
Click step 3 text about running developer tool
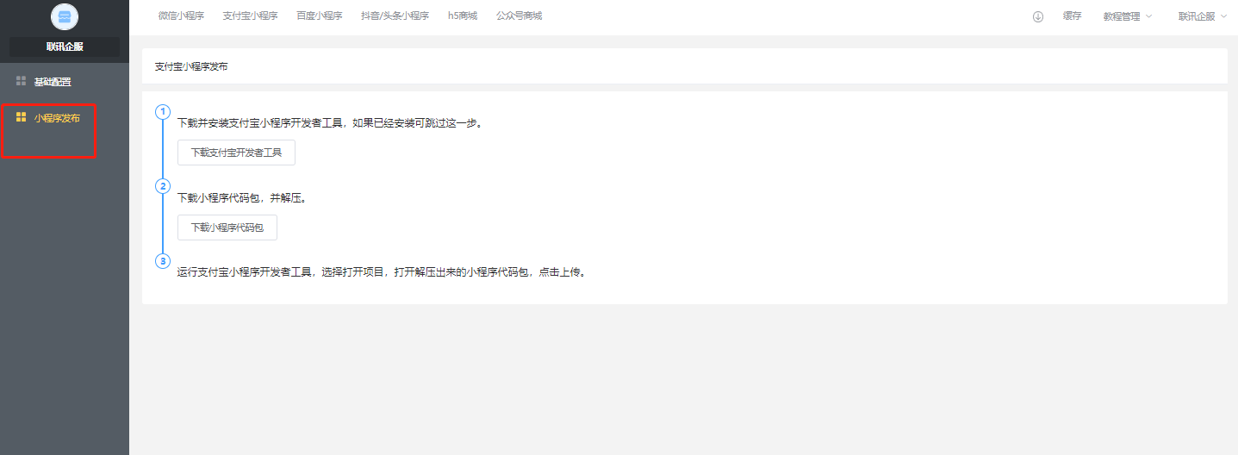tap(382, 272)
